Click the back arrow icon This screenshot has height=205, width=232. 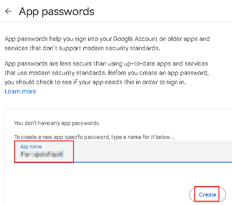(8, 11)
